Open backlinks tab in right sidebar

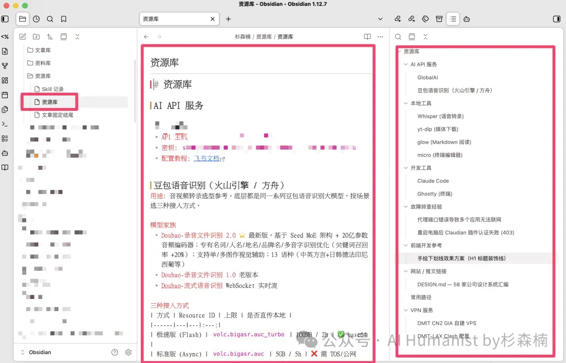tap(398, 19)
